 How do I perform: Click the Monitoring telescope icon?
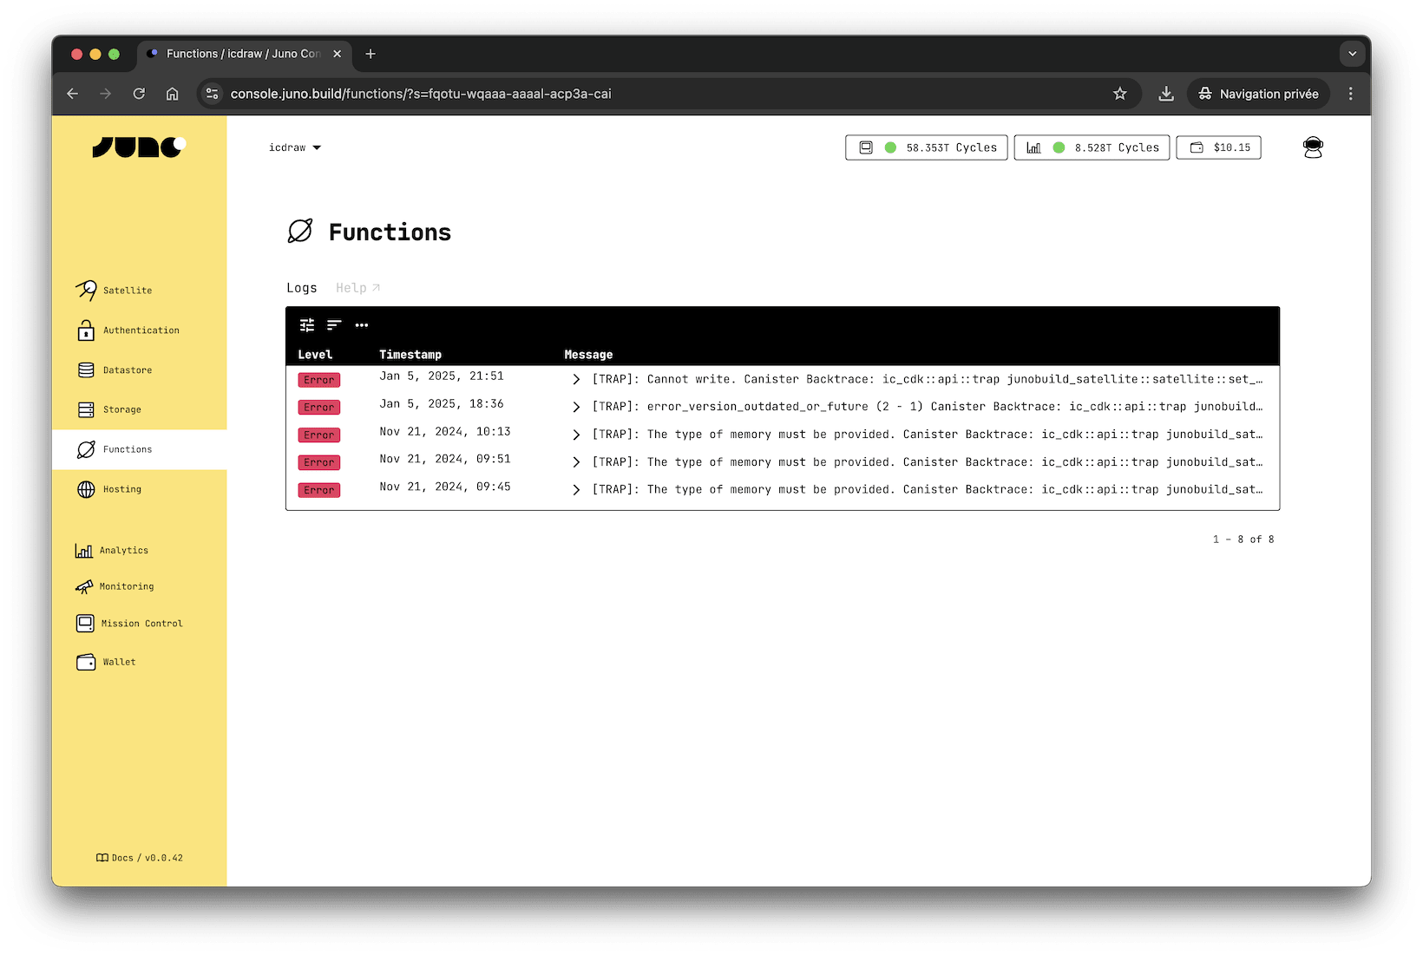click(86, 586)
